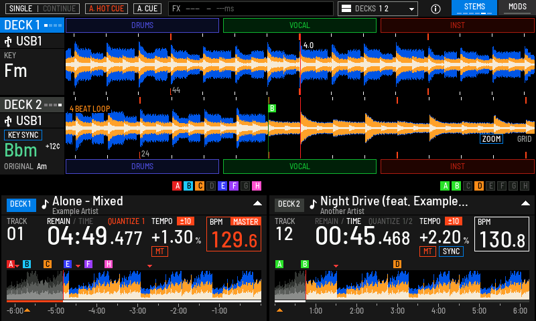536x321 pixels.
Task: Switch to the MODS tab
Action: pos(517,7)
